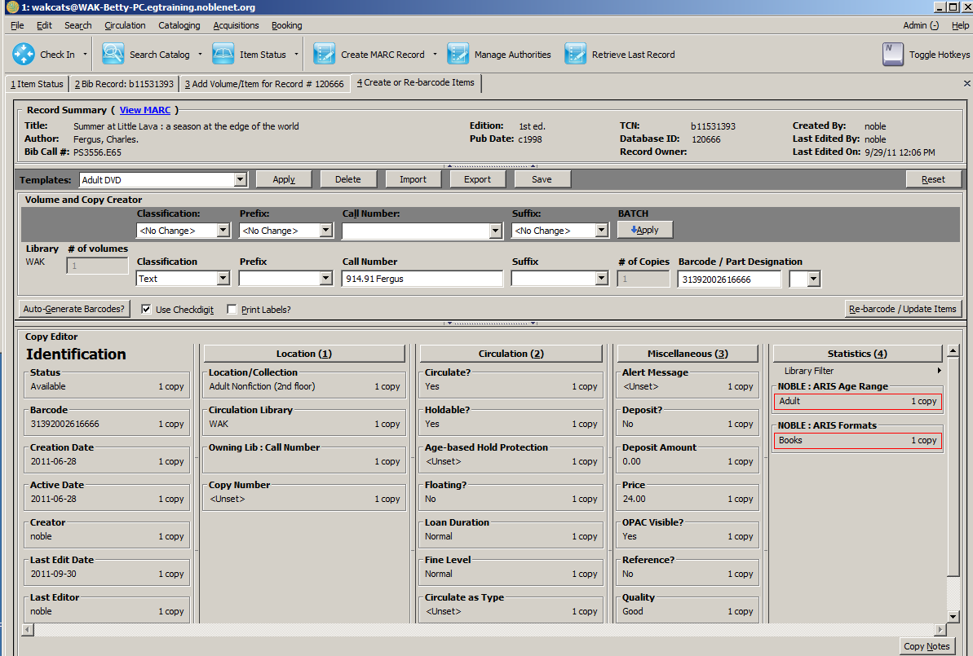973x656 pixels.
Task: Click the Search Catalog magnifier icon
Action: 113,55
